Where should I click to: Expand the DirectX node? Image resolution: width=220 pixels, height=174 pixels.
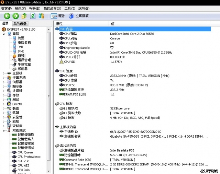(4, 104)
